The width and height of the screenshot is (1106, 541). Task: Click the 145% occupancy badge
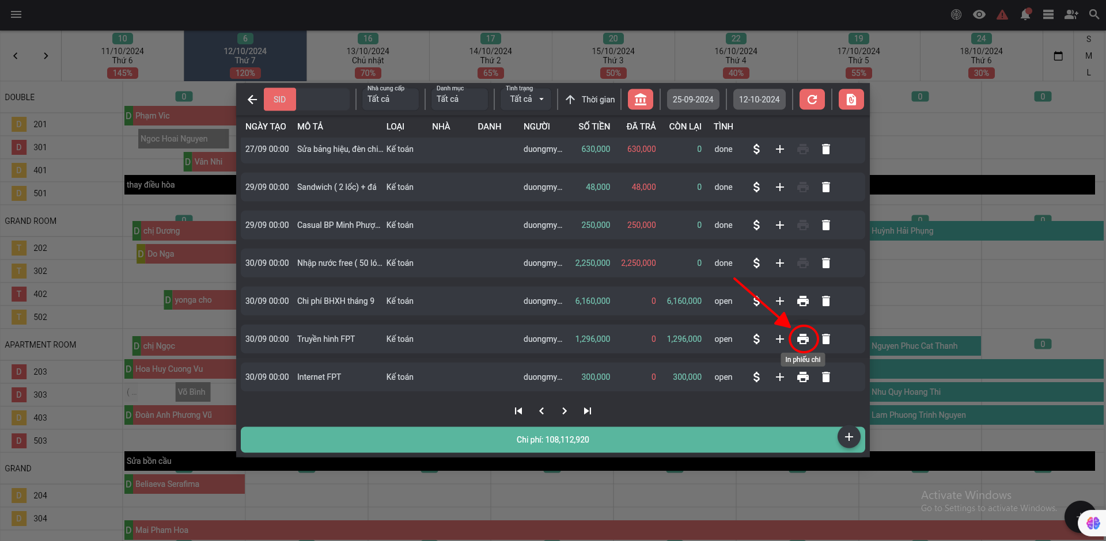click(123, 73)
